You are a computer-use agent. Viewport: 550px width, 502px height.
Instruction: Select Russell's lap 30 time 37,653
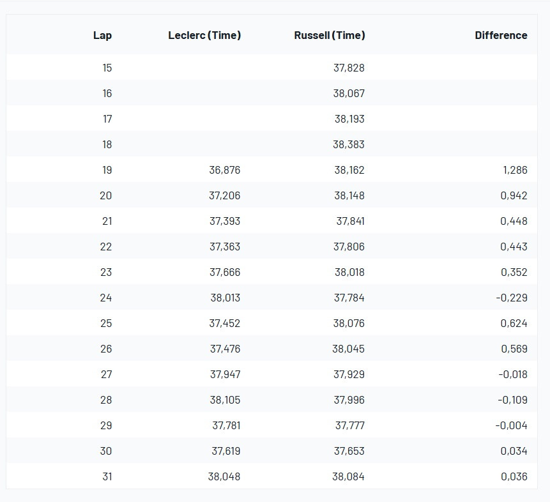[x=349, y=451]
